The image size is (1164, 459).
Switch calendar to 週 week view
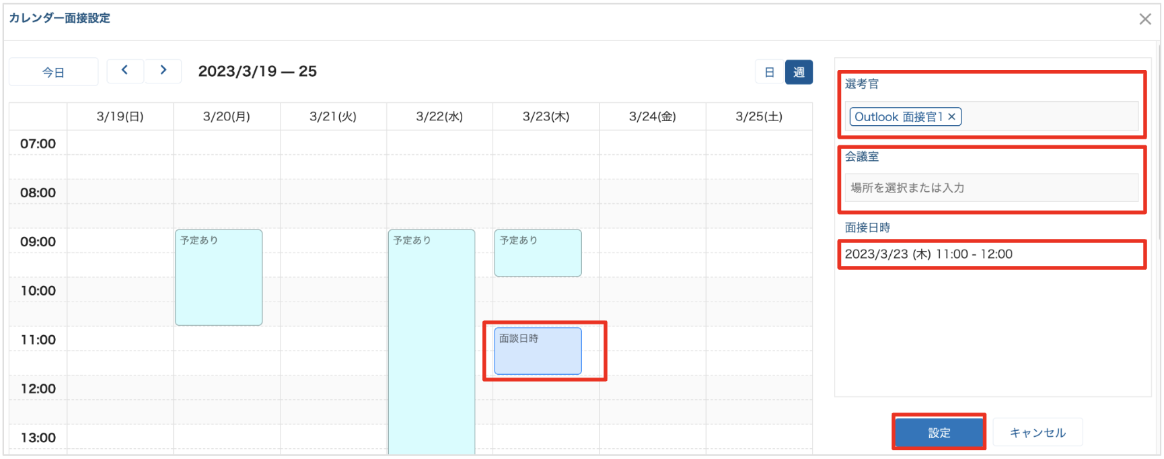799,73
